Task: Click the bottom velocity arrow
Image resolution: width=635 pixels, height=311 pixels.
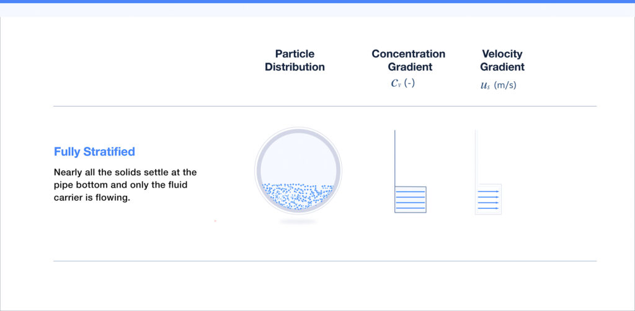Action: (488, 208)
